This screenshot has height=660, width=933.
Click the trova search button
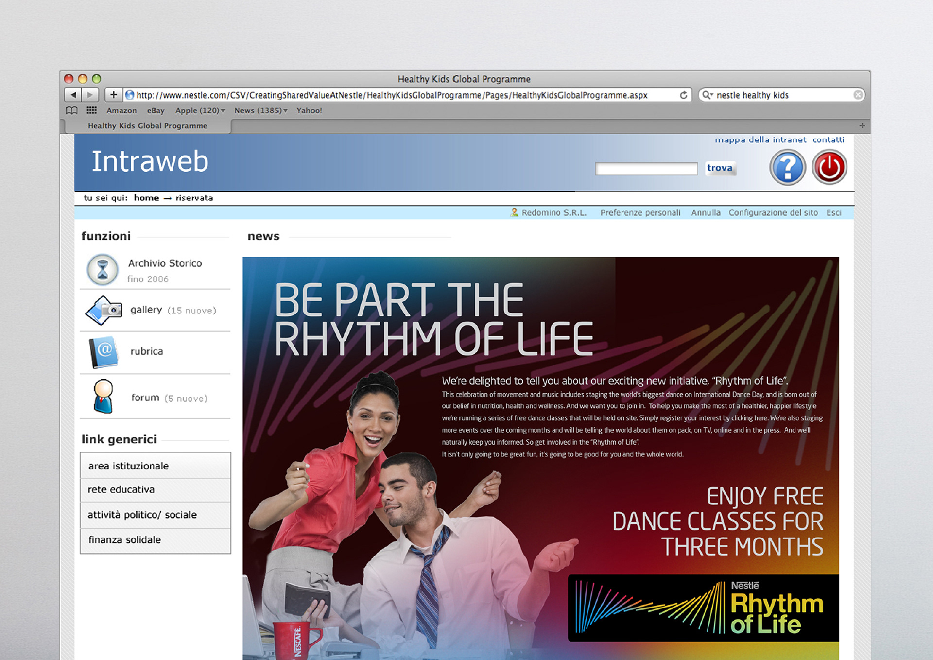coord(720,168)
